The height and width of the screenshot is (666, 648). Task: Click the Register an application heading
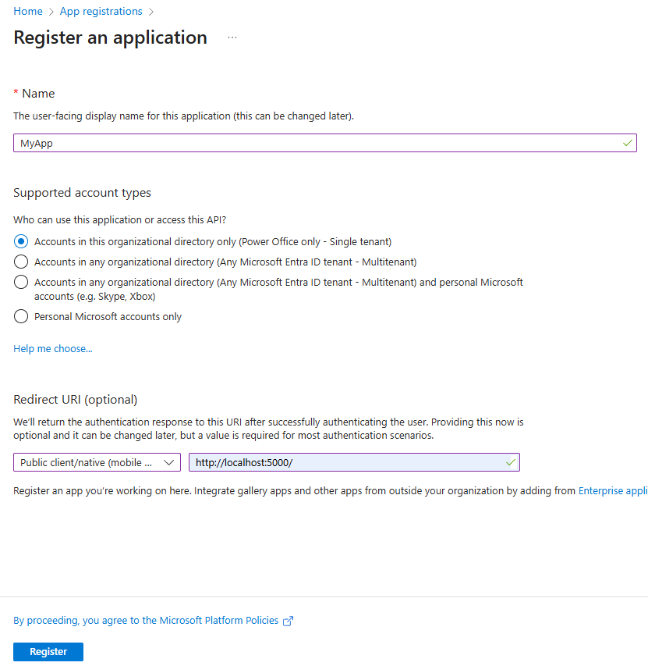click(x=111, y=37)
